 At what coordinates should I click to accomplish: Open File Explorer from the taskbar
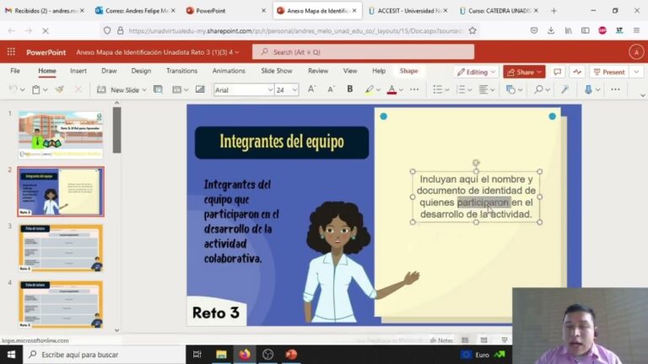click(x=221, y=355)
